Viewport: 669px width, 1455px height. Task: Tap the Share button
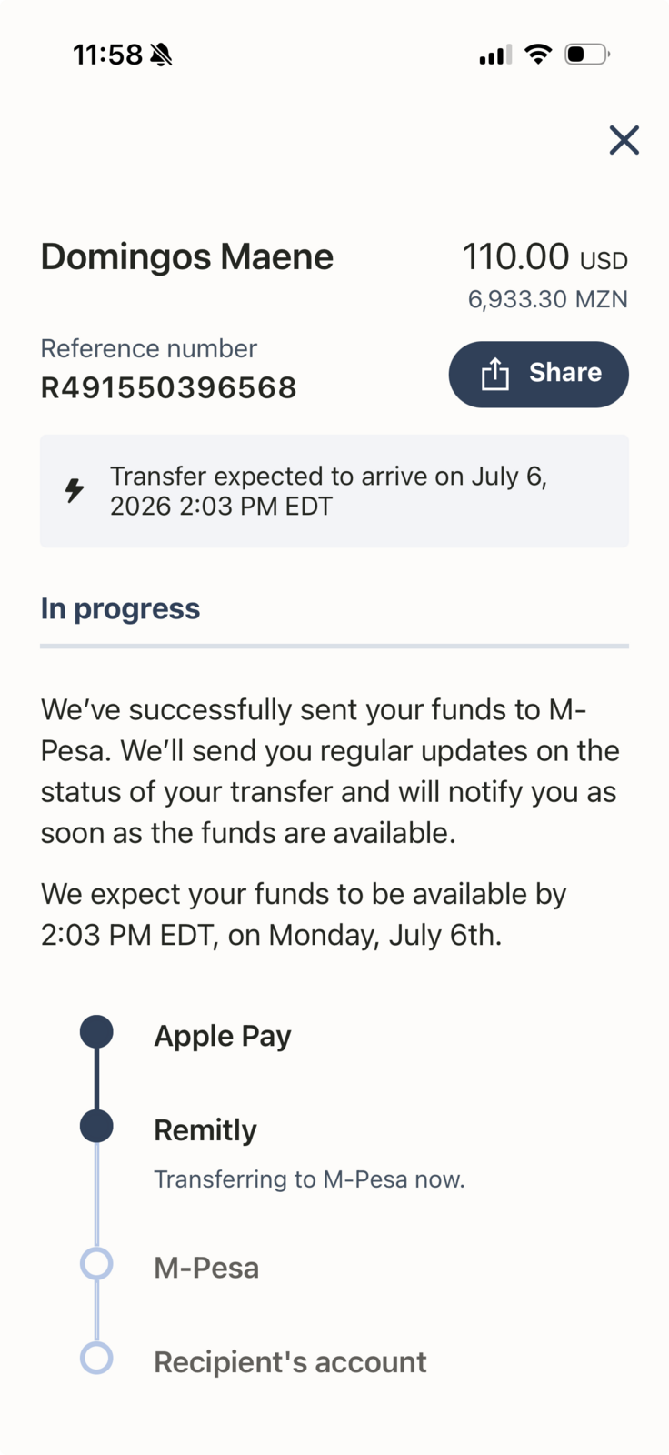click(539, 374)
